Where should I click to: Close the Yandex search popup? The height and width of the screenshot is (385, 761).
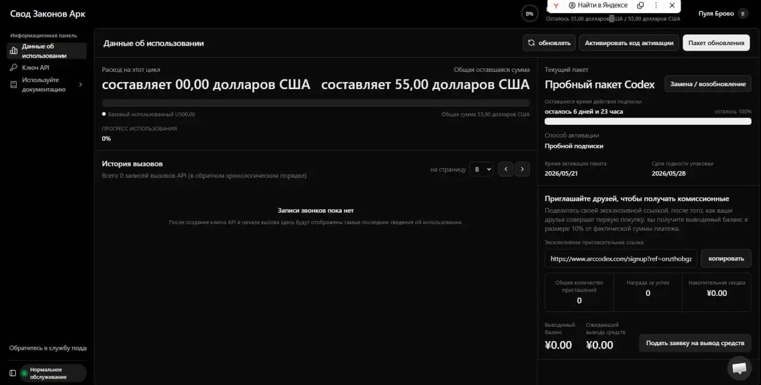(672, 5)
